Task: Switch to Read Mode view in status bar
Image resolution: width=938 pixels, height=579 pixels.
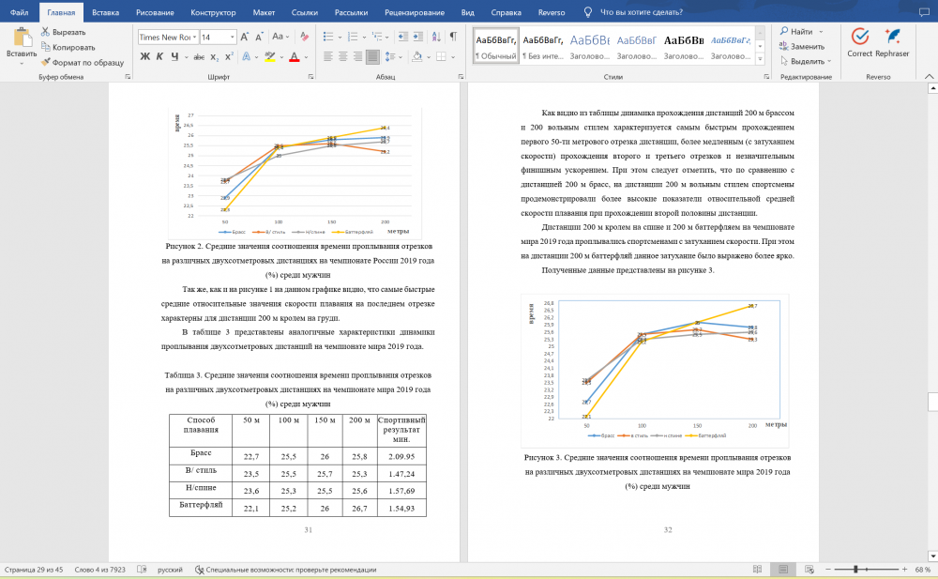Action: tap(757, 570)
